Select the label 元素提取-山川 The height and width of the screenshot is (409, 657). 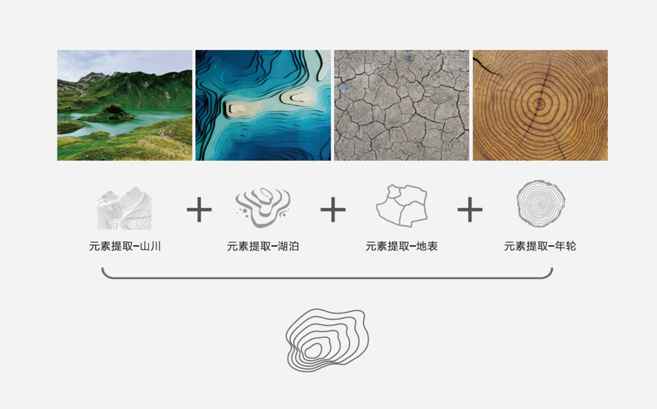tap(125, 246)
